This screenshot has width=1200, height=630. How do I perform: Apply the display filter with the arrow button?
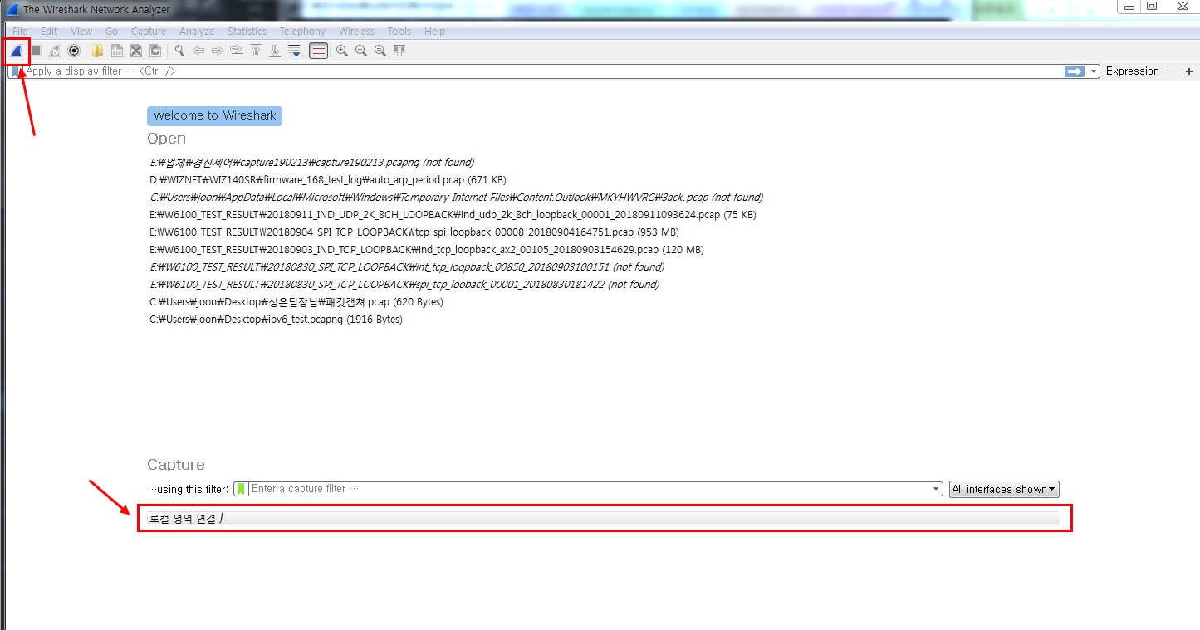pyautogui.click(x=1075, y=71)
